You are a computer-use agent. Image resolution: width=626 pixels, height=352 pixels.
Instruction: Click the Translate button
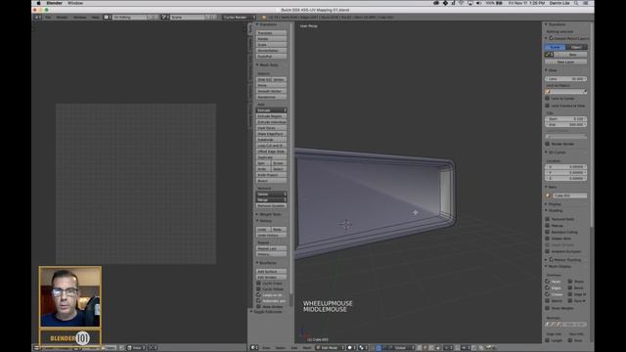pyautogui.click(x=271, y=33)
